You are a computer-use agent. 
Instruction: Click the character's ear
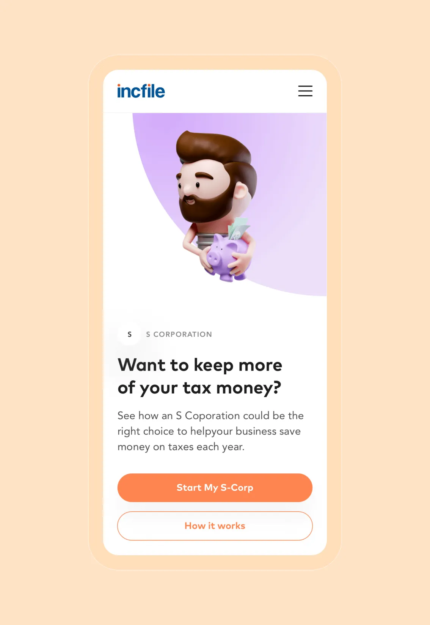241,190
